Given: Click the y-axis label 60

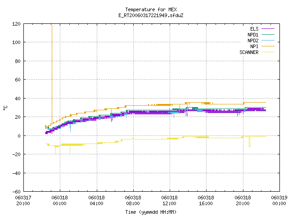Looking at the screenshot, I should [x=18, y=80].
